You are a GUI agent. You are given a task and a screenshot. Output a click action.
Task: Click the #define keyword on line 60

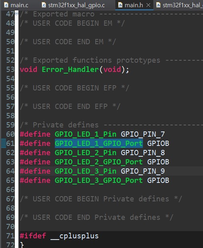35,134
